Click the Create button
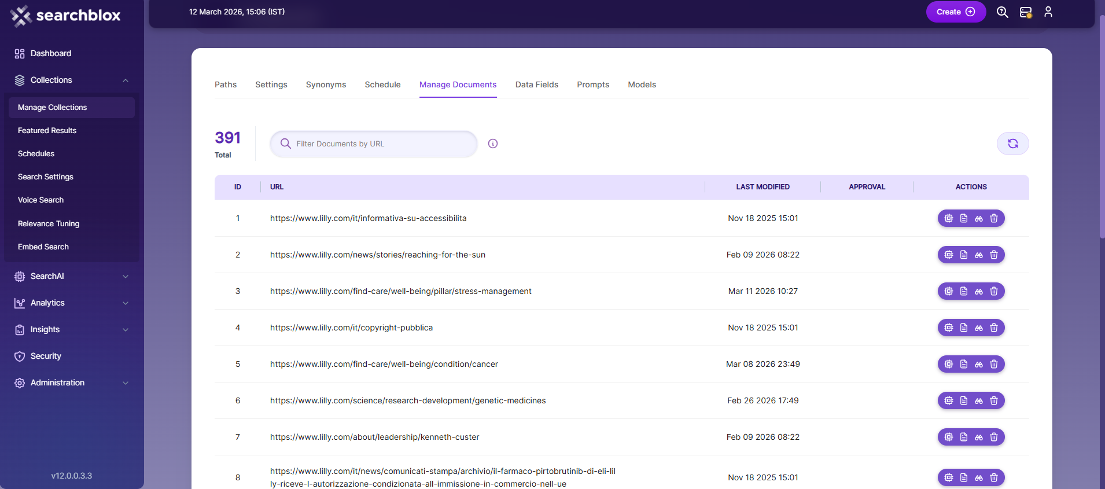 pyautogui.click(x=956, y=12)
